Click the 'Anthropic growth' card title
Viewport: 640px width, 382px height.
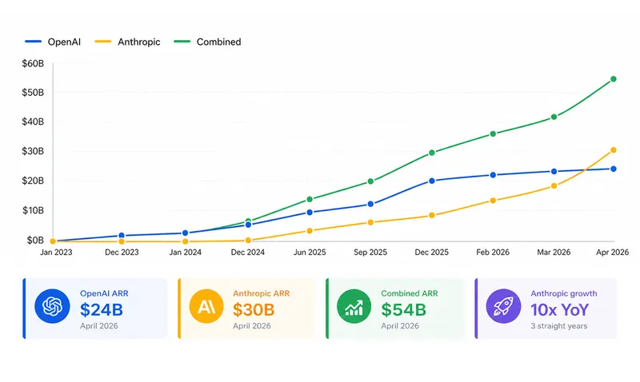click(x=564, y=293)
